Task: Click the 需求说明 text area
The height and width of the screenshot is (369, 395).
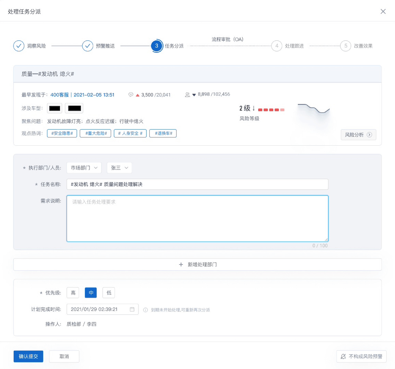Action: [197, 218]
